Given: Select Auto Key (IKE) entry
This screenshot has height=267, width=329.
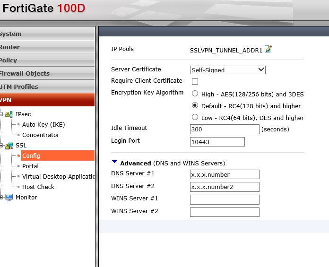Looking at the screenshot, I should tap(43, 125).
